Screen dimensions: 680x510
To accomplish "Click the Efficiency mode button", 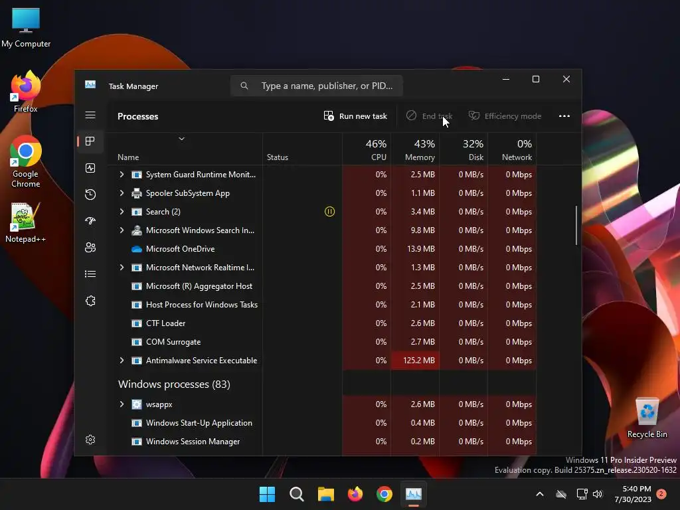I will 505,116.
